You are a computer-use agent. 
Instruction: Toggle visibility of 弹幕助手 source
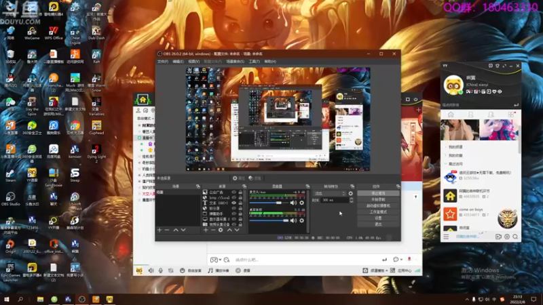(233, 213)
